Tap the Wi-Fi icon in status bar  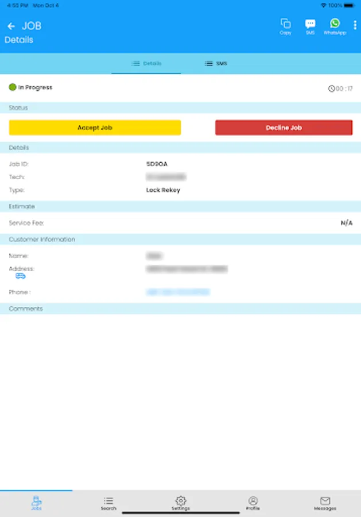click(324, 5)
